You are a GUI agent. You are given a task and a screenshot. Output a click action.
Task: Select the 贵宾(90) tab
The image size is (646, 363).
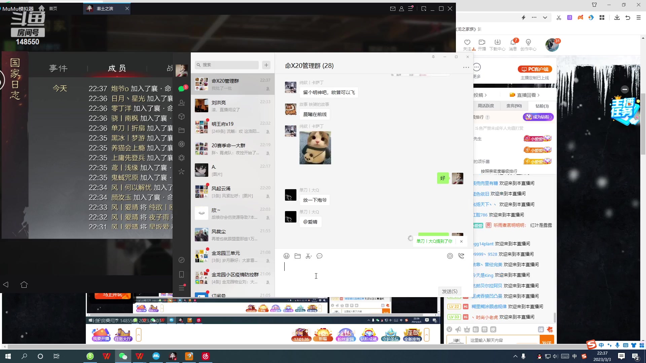click(x=514, y=106)
